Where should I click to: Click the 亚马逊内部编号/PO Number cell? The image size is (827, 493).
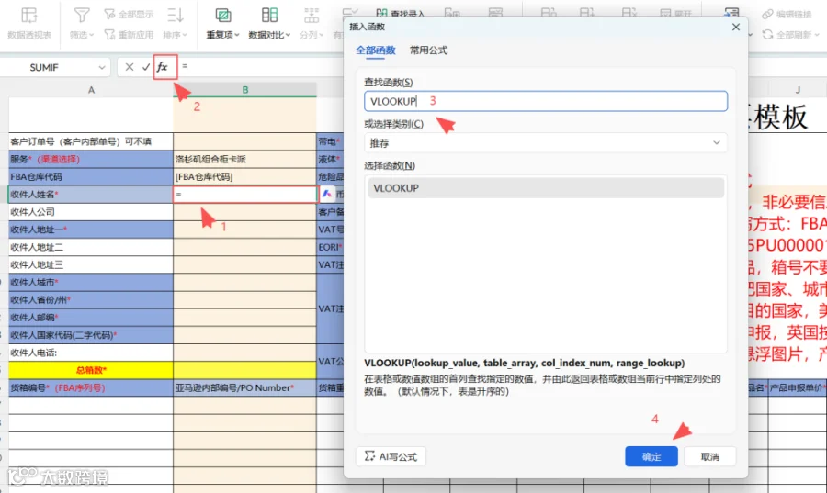click(245, 387)
